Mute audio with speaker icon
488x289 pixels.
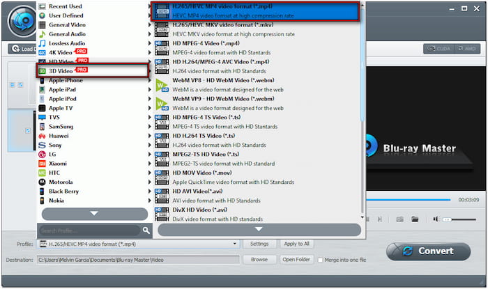click(436, 219)
